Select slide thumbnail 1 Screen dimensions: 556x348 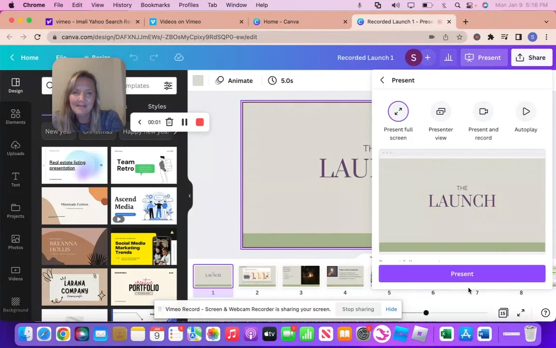point(213,276)
